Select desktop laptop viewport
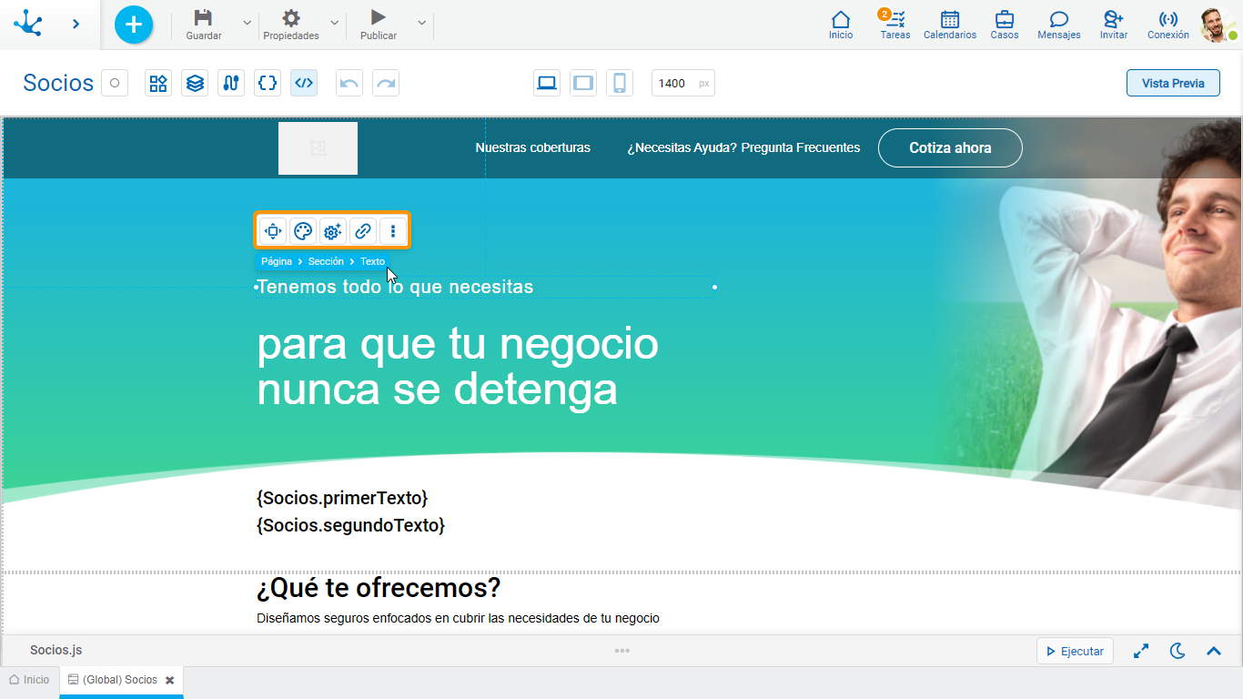This screenshot has width=1243, height=699. pyautogui.click(x=547, y=83)
